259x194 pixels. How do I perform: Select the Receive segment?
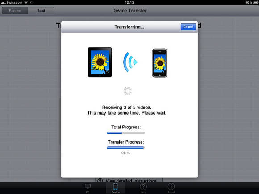(x=15, y=11)
